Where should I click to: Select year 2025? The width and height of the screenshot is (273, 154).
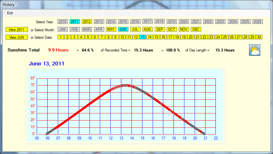tap(245, 22)
